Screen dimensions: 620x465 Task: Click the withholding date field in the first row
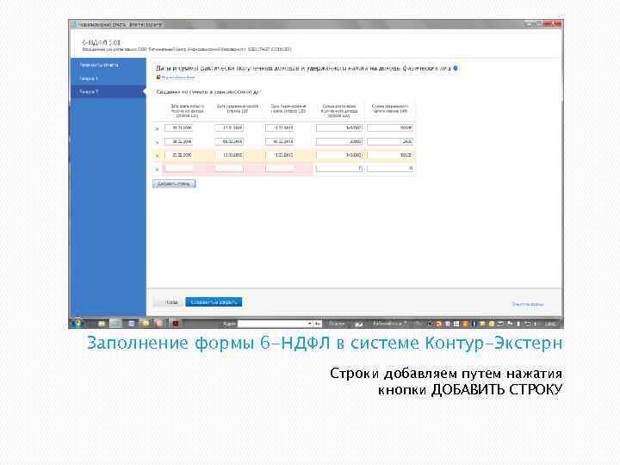(229, 127)
